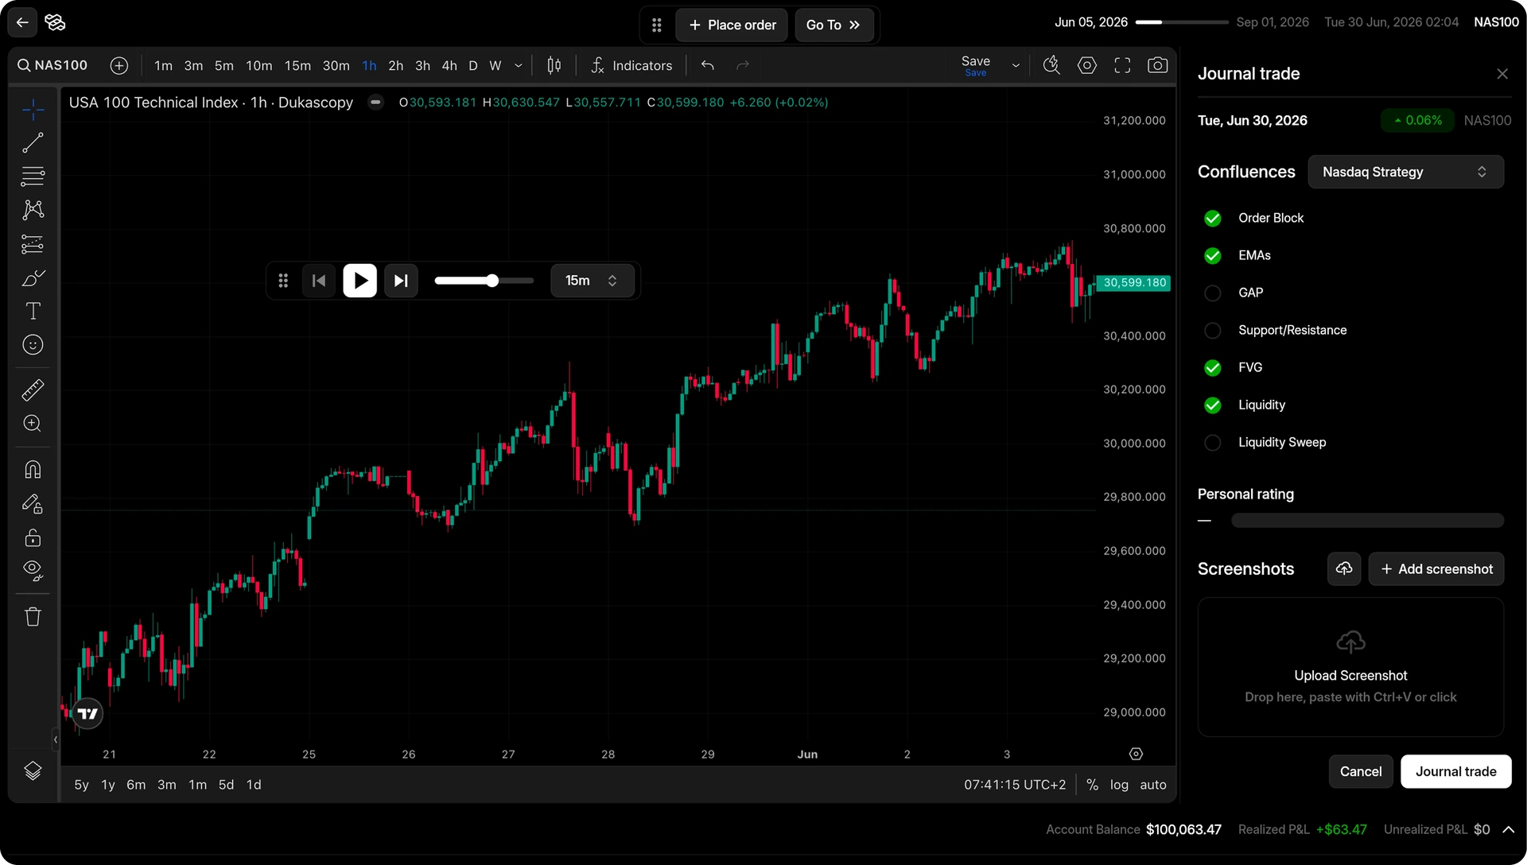
Task: Activate the zoom in tool
Action: click(33, 424)
